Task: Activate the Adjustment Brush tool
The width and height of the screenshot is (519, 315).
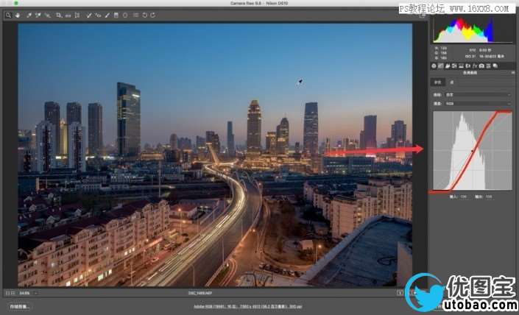Action: tap(107, 15)
